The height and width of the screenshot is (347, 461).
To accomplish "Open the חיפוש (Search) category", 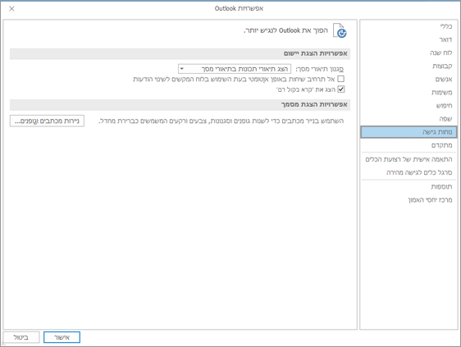I will [x=409, y=106].
